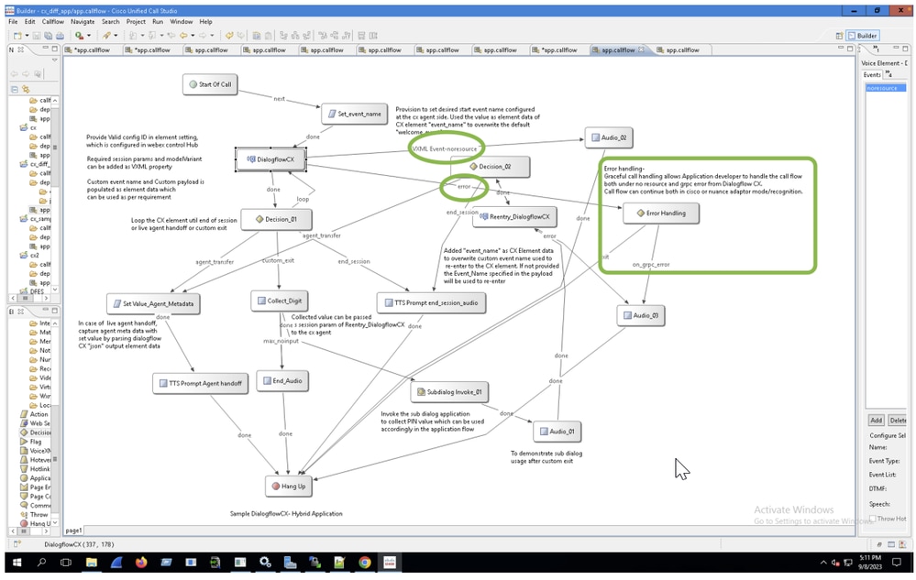Viewport: 916px width, 580px height.
Task: Open the Navigator view menu triangle
Action: [x=54, y=60]
